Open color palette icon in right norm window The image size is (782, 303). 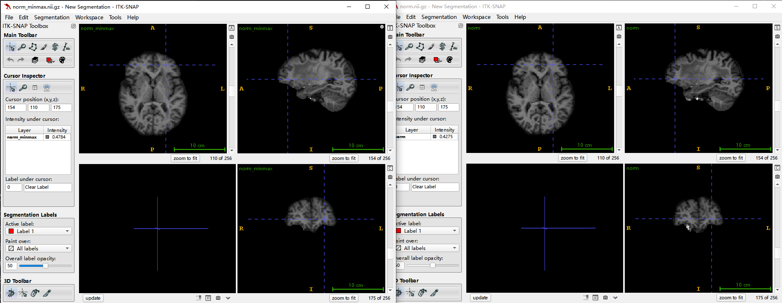click(449, 60)
